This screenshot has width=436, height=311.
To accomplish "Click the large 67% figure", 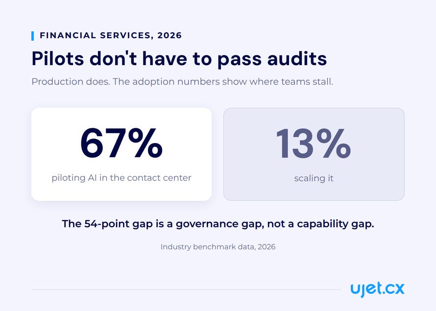I will tap(121, 143).
